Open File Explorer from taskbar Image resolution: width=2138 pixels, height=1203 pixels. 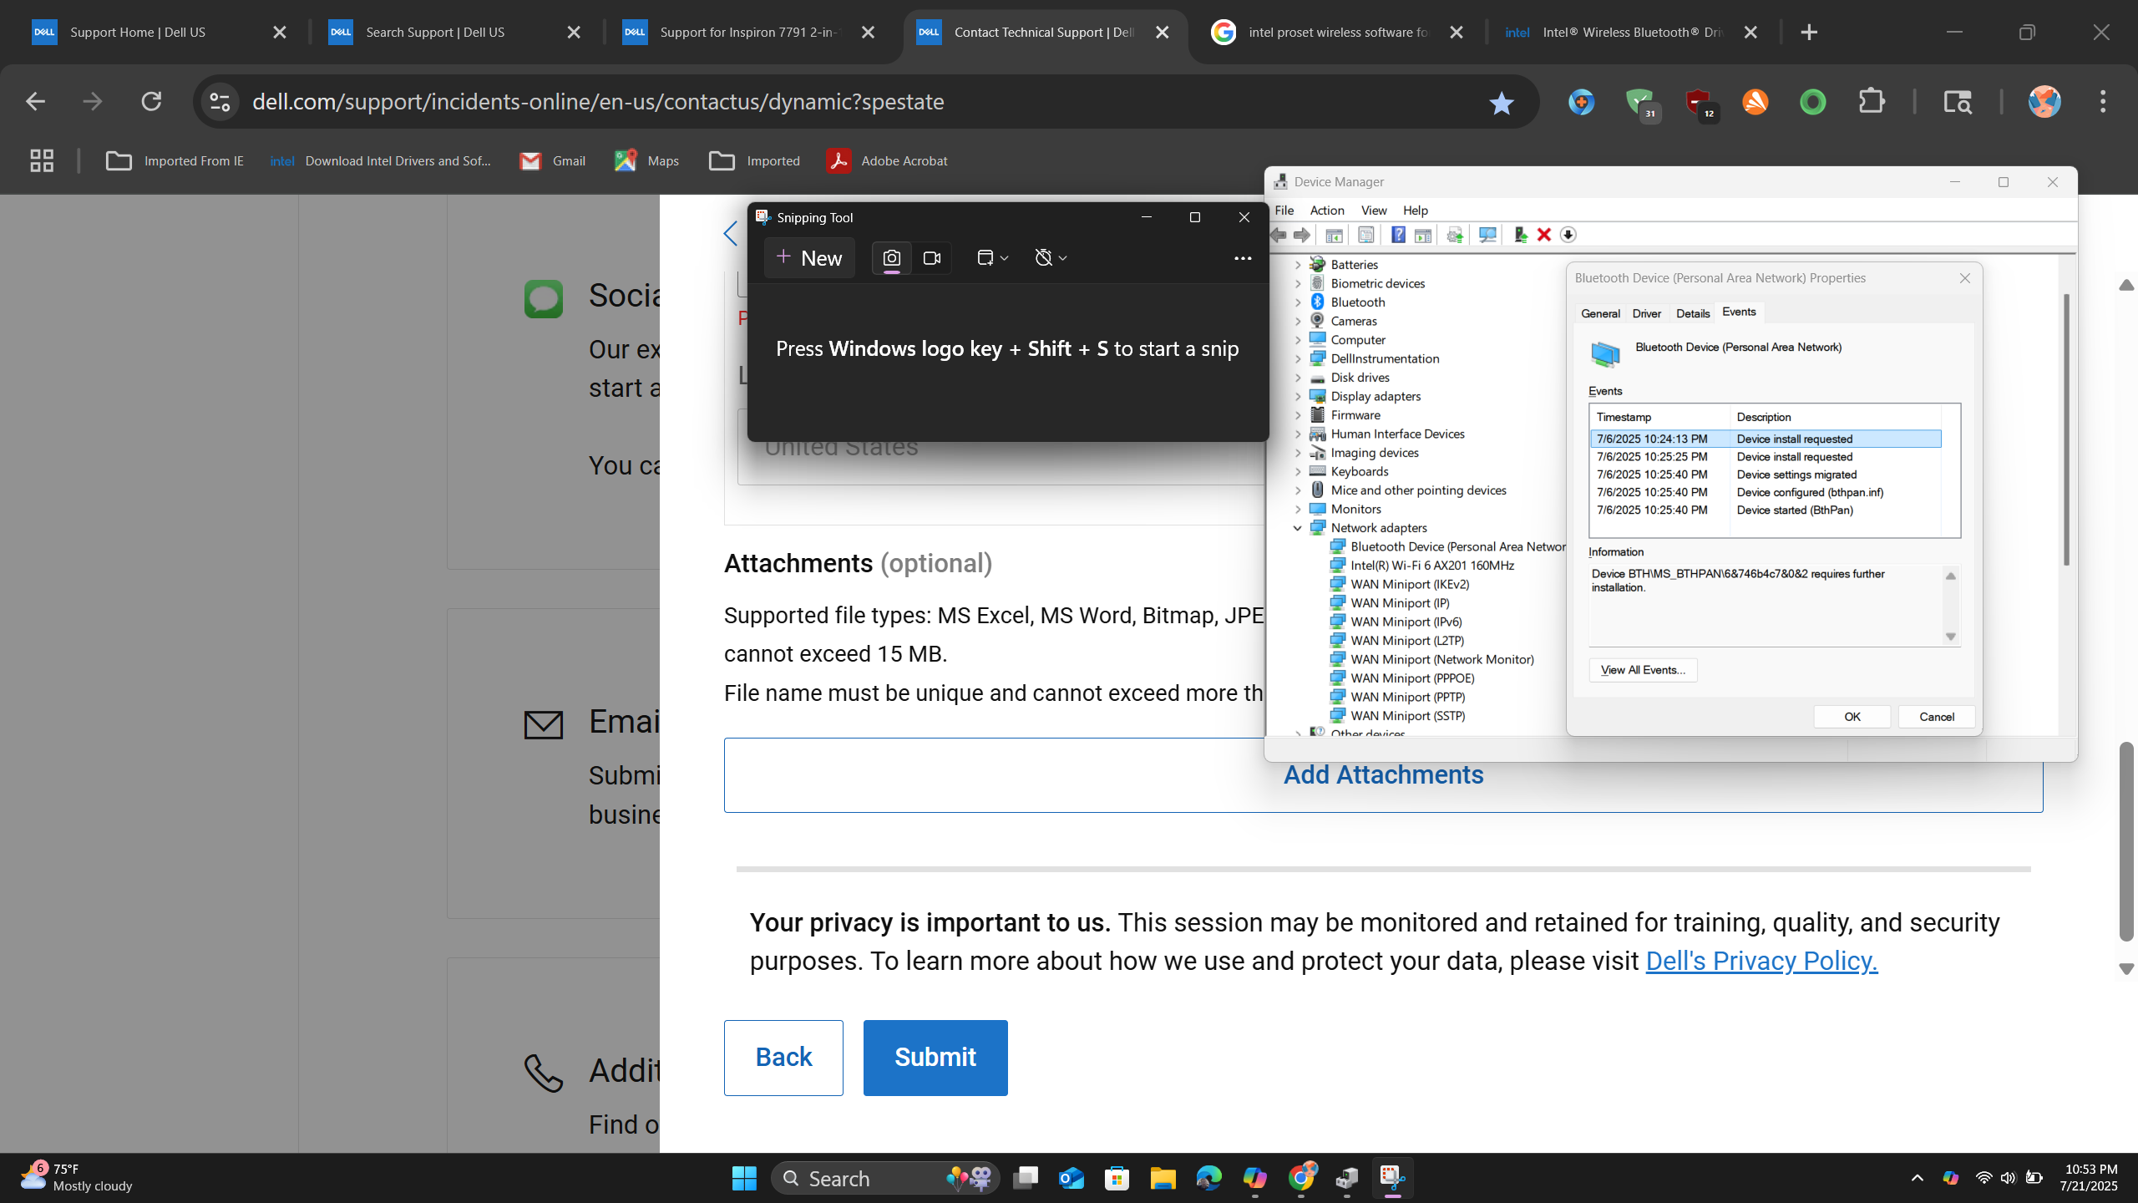tap(1163, 1178)
